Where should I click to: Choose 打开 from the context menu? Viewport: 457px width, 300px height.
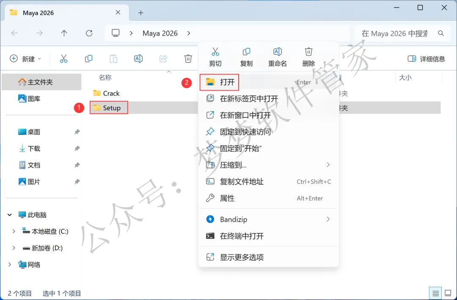pos(268,82)
